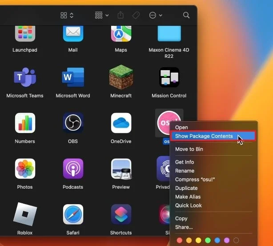Switch to icon view in toolbar
The height and width of the screenshot is (246, 273).
(64, 15)
